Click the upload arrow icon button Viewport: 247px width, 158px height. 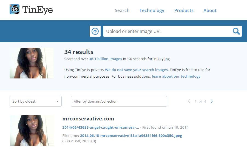pos(95,31)
